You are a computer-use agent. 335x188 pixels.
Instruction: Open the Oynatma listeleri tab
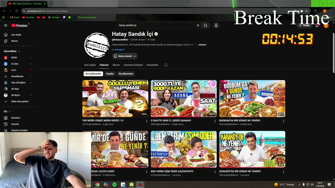tap(133, 65)
